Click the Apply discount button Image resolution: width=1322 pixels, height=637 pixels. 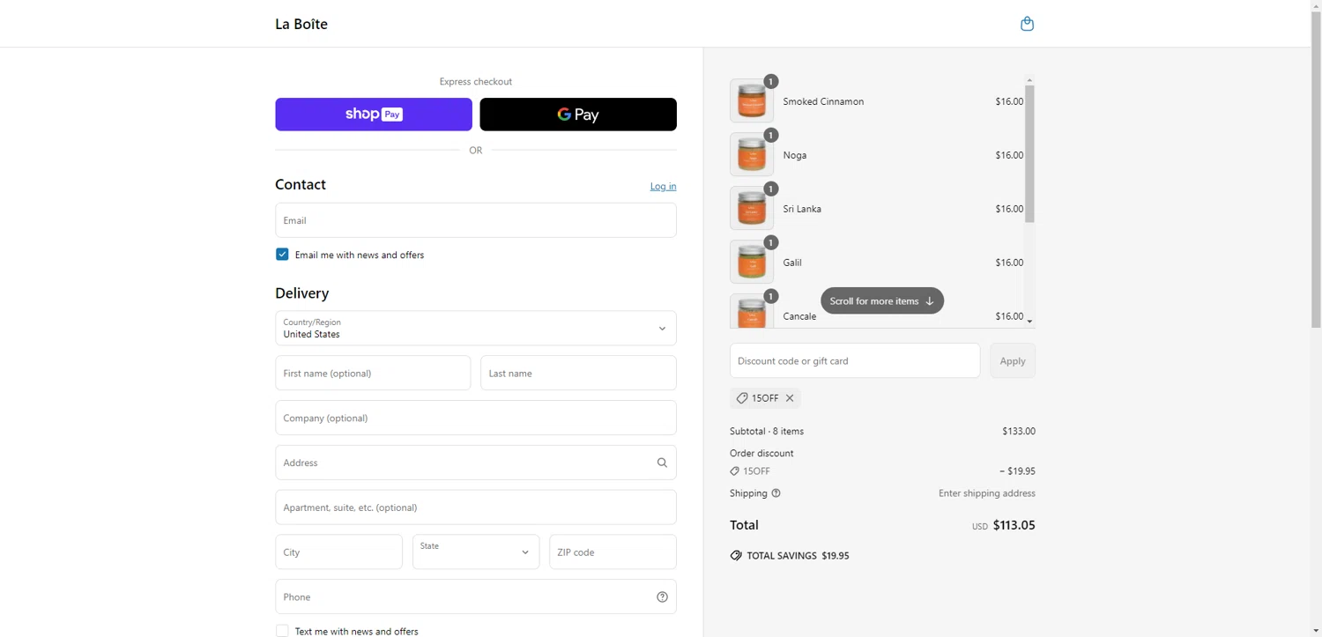(1013, 361)
